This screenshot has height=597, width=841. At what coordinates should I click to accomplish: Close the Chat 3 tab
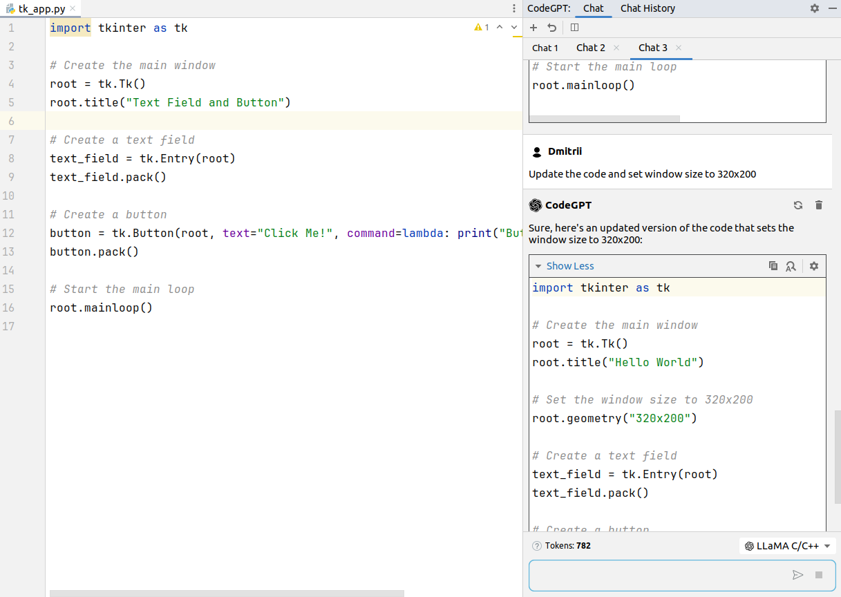pos(679,48)
